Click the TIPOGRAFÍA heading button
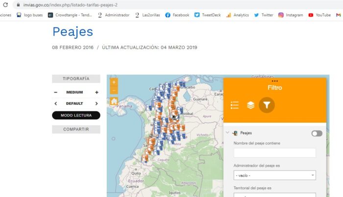 tap(76, 79)
